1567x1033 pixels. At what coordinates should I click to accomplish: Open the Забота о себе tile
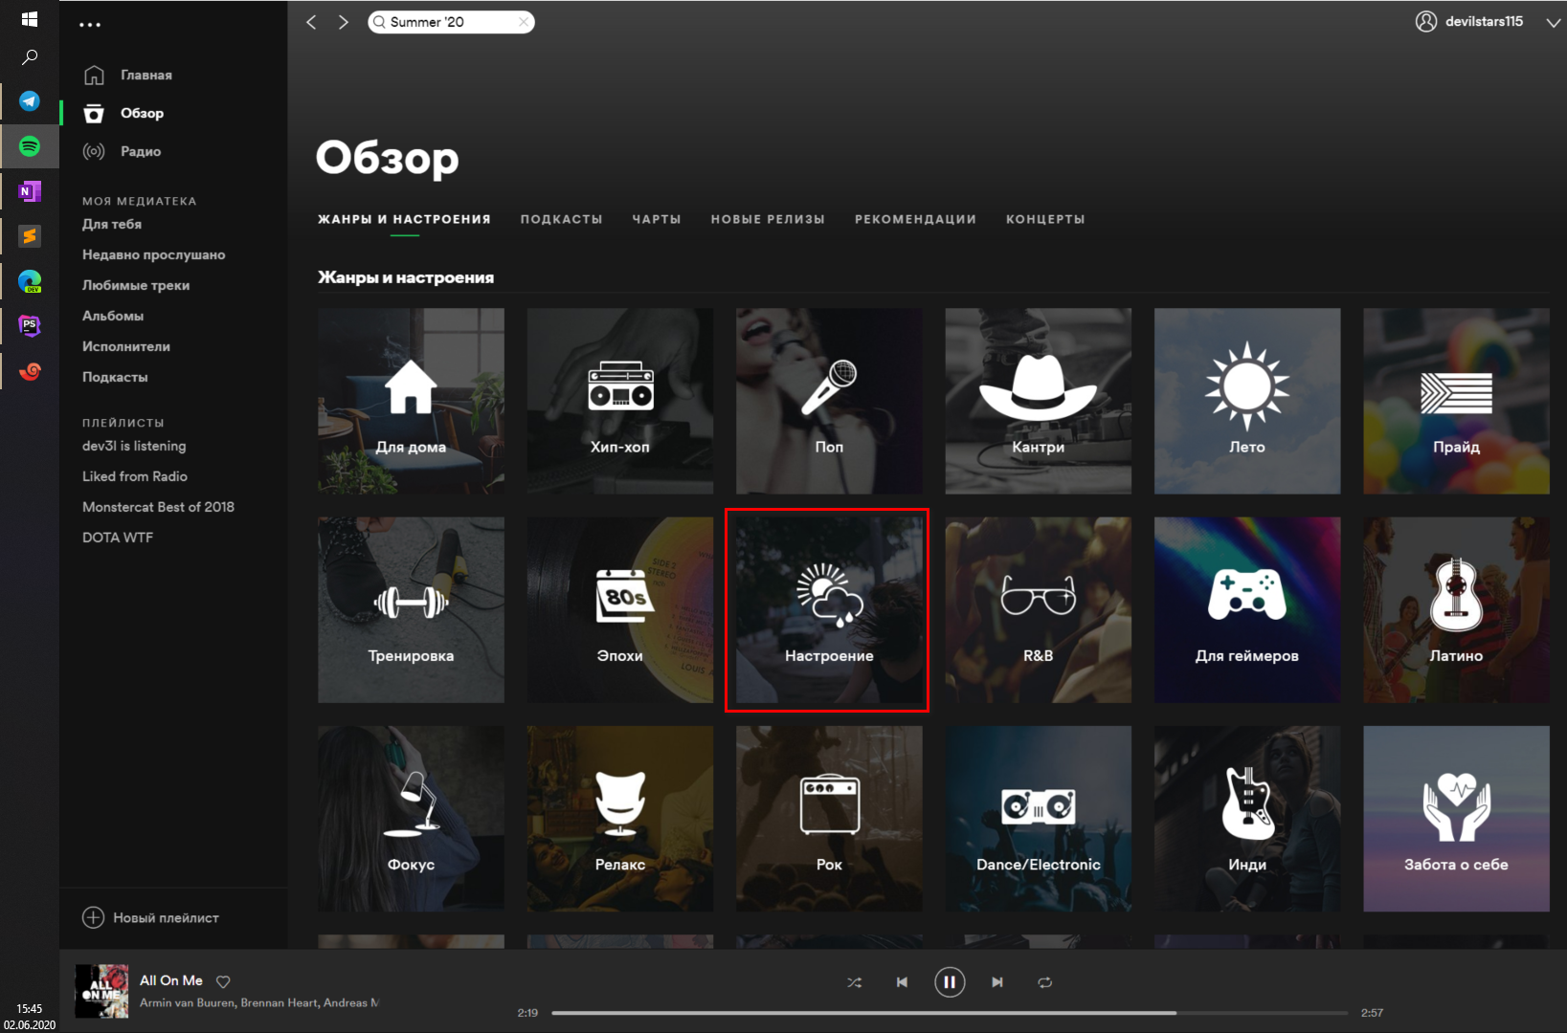[x=1456, y=819]
